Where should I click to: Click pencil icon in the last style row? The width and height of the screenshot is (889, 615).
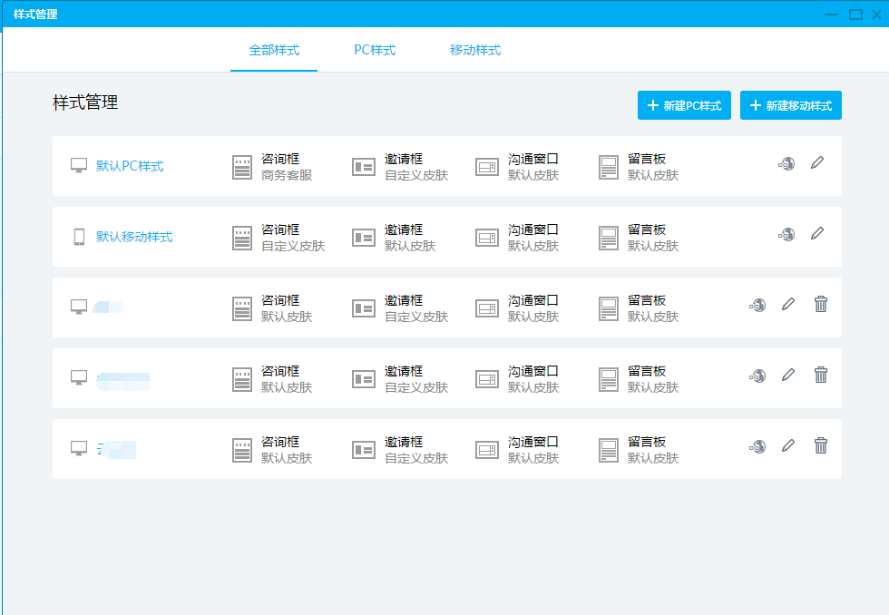pyautogui.click(x=788, y=446)
